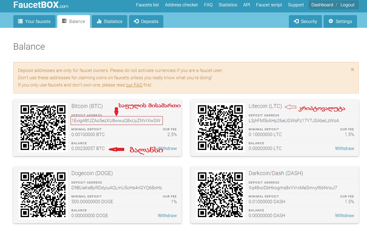367x228 pixels.
Task: Click the Litecoin QR code
Action: [221, 128]
